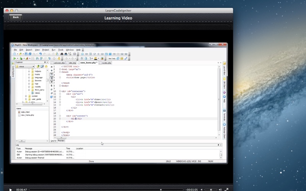
Task: Open the Terminals side panel
Action: tap(225, 115)
